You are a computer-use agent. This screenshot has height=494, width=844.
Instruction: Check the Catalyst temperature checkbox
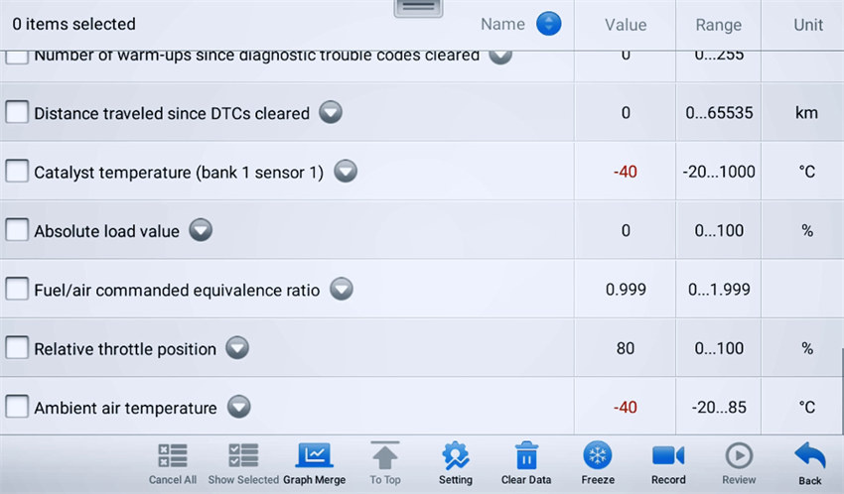[x=17, y=172]
